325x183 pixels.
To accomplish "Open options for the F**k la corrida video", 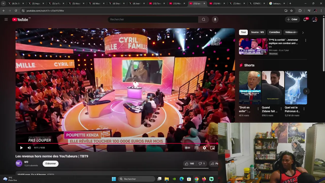I will tap(305, 40).
